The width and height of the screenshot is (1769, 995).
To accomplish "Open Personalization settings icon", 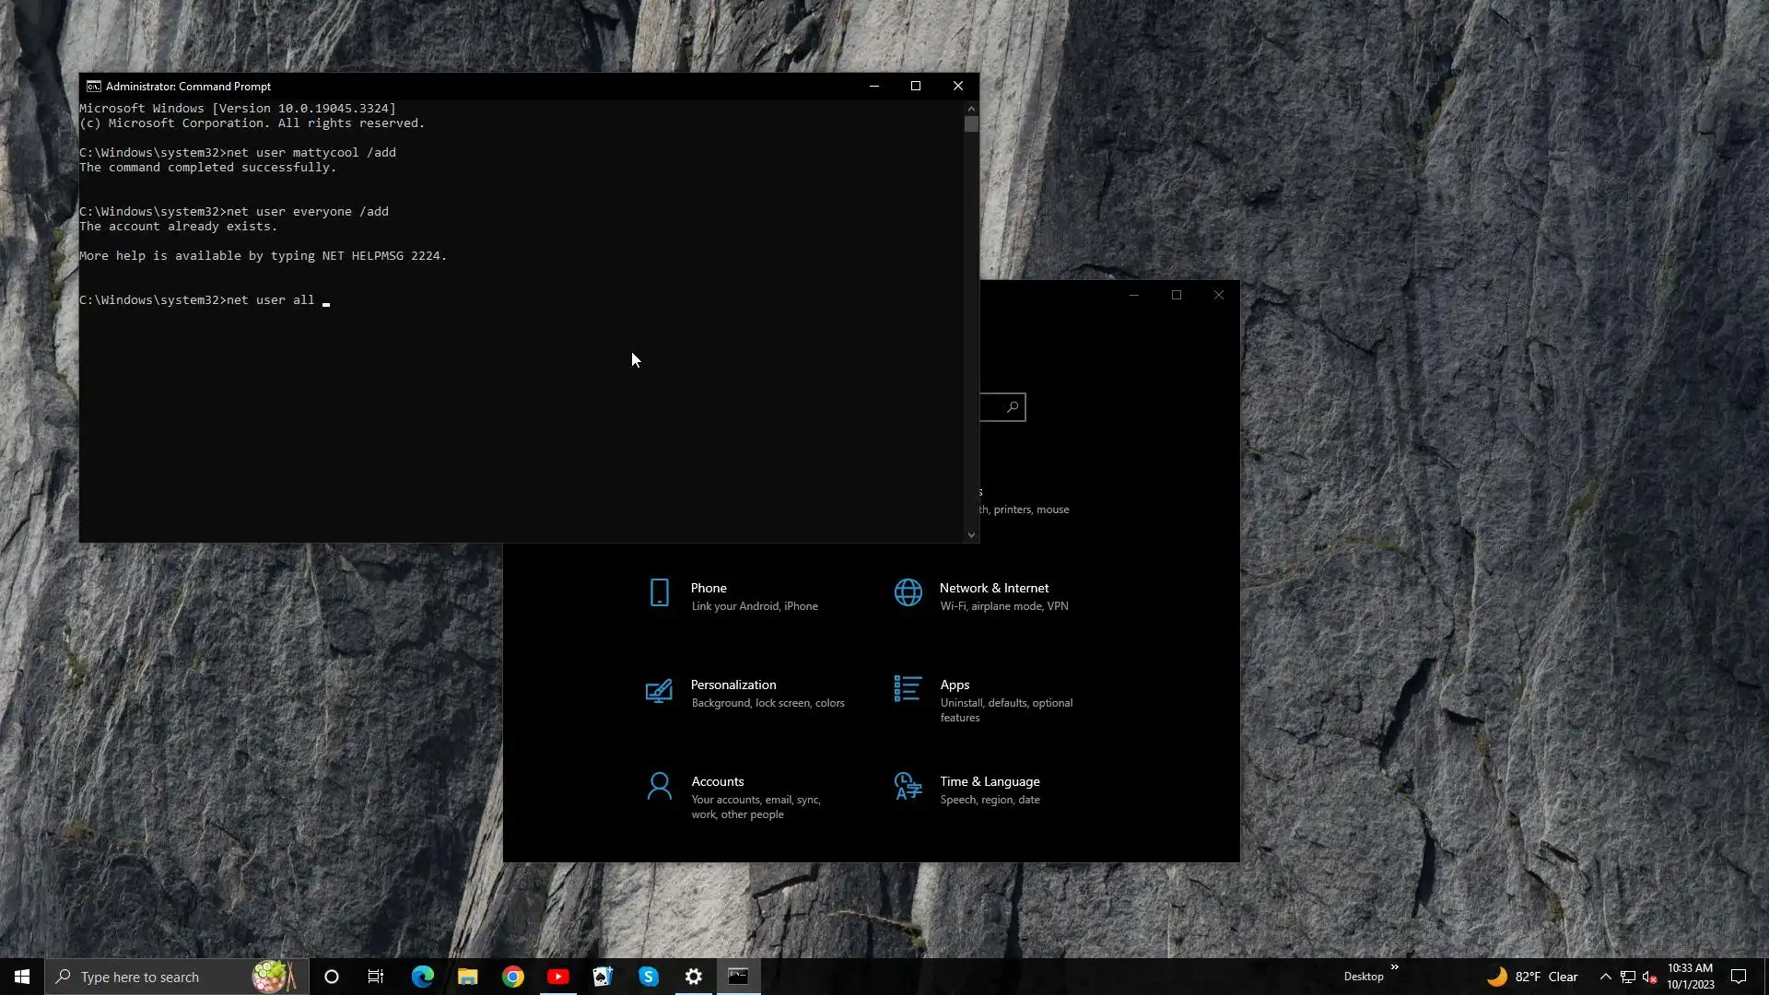I will point(659,691).
